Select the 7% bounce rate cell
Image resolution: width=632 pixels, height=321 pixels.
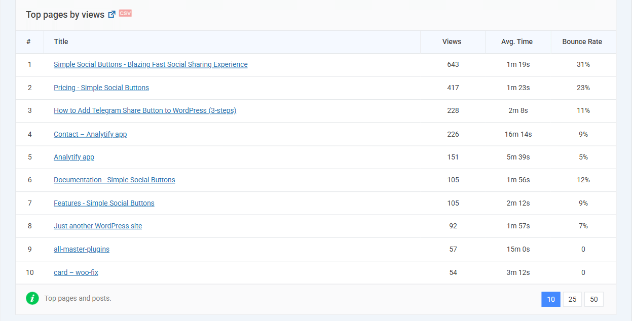[x=583, y=226]
